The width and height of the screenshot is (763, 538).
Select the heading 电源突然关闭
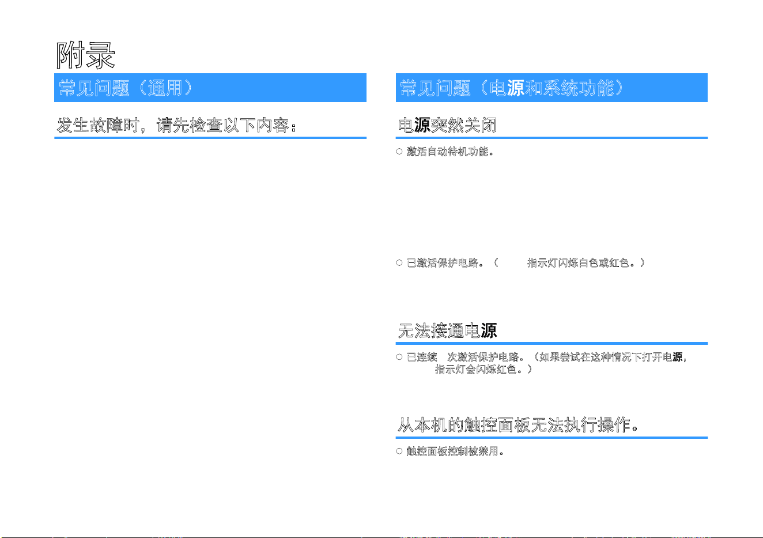coord(447,125)
